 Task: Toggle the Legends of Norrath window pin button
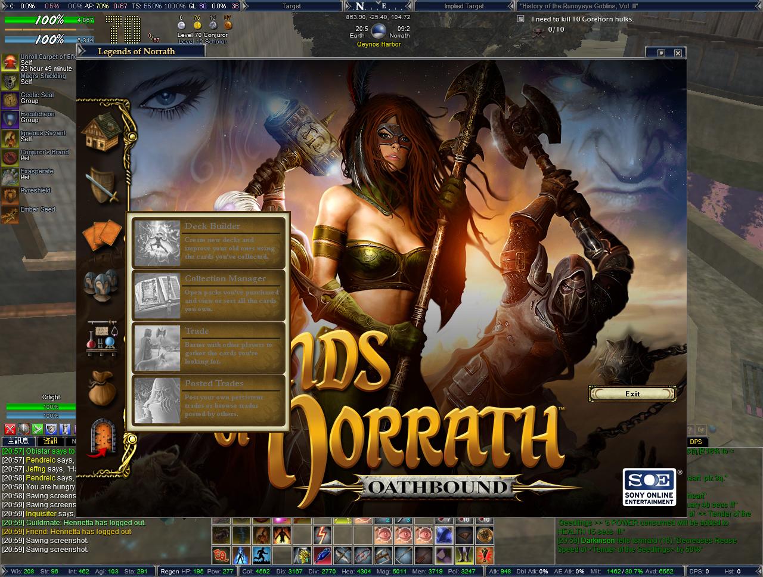(661, 53)
